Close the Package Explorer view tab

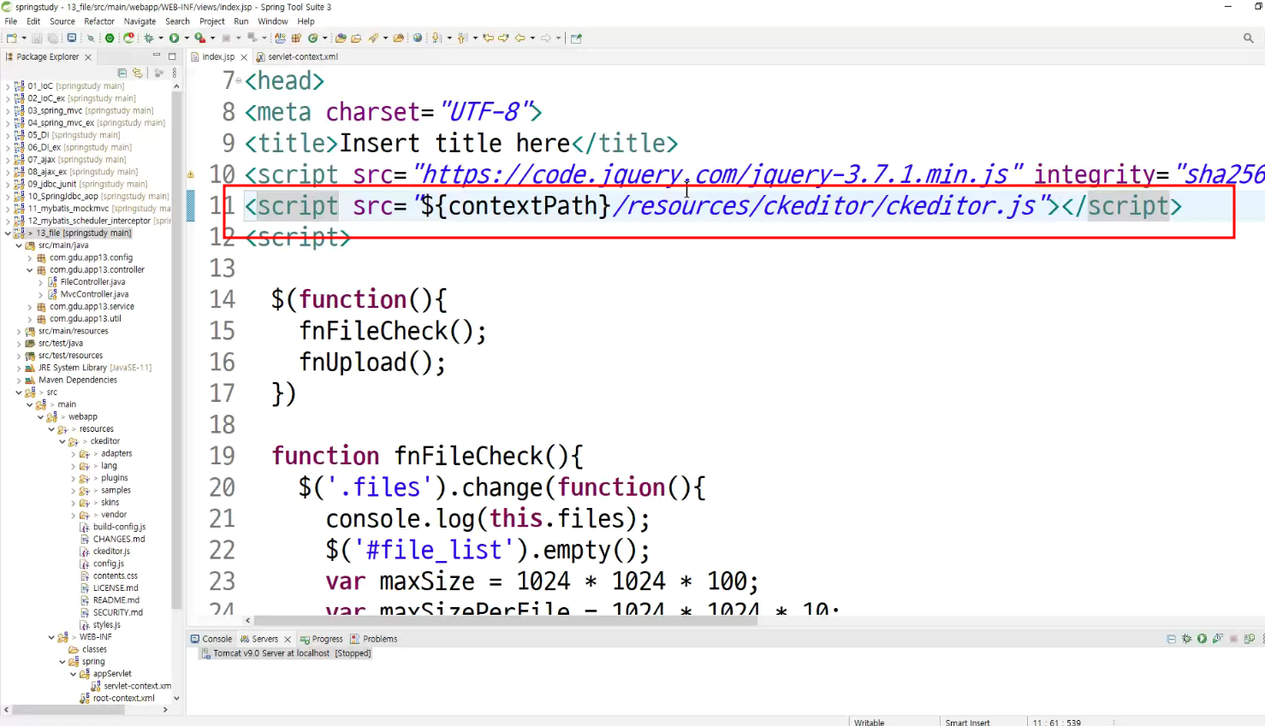(88, 57)
